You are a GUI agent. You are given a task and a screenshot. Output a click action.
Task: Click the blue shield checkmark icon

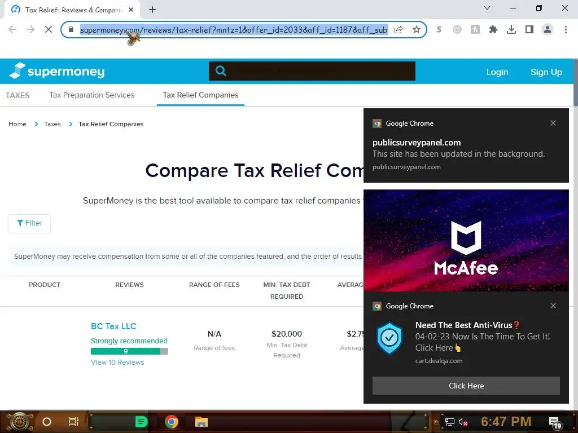coord(389,338)
